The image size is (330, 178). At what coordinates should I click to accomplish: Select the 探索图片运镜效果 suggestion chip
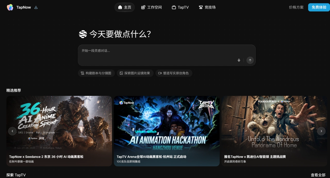(135, 73)
